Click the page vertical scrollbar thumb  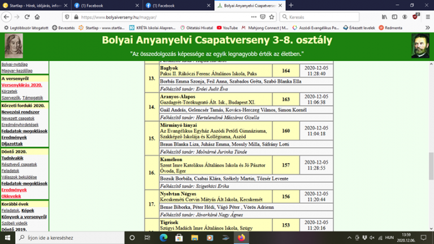click(x=431, y=166)
